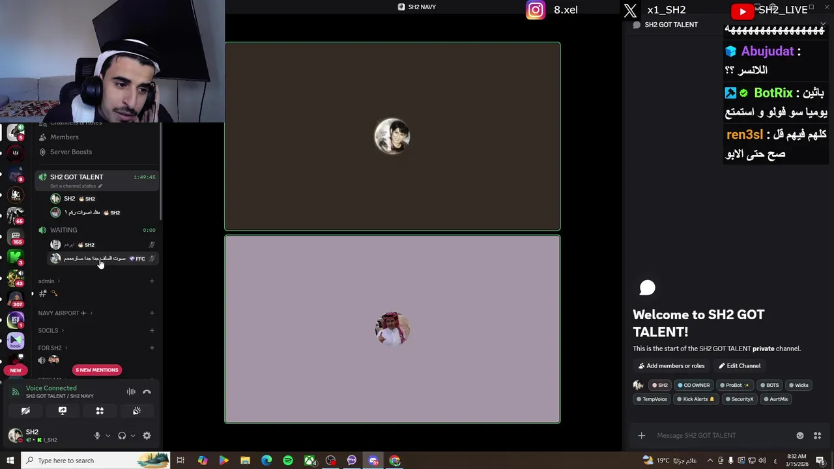Add a channel to the FOR SH2 category
This screenshot has height=469, width=834.
[152, 348]
